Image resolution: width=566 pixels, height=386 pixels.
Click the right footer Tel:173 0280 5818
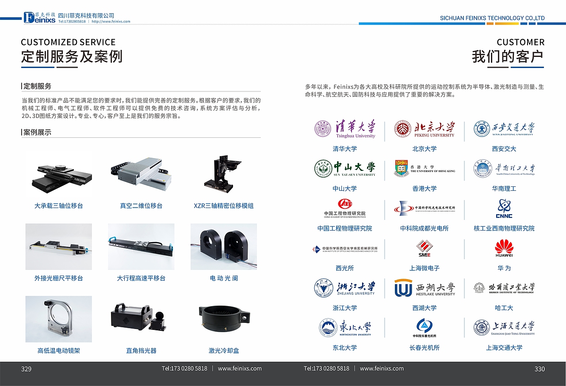pyautogui.click(x=326, y=368)
